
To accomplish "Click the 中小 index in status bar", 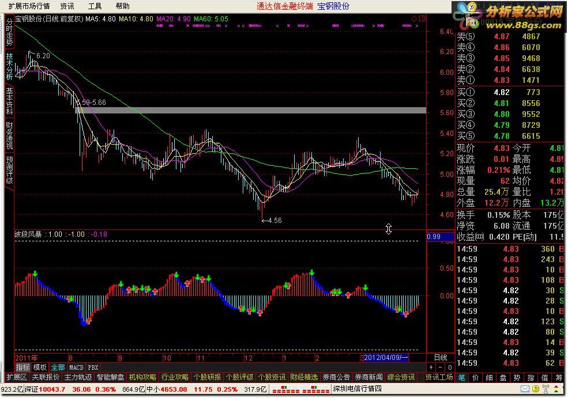I will click(x=191, y=389).
